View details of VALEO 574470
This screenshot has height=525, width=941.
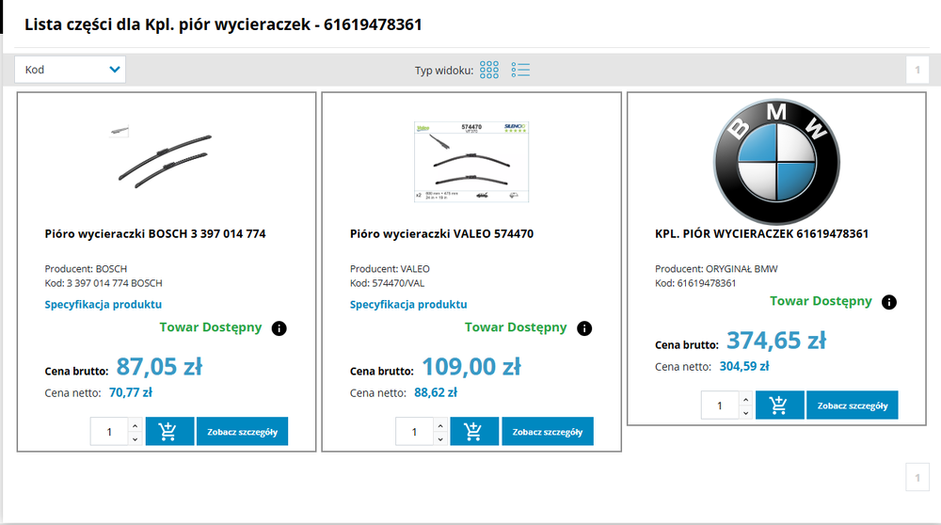[548, 432]
